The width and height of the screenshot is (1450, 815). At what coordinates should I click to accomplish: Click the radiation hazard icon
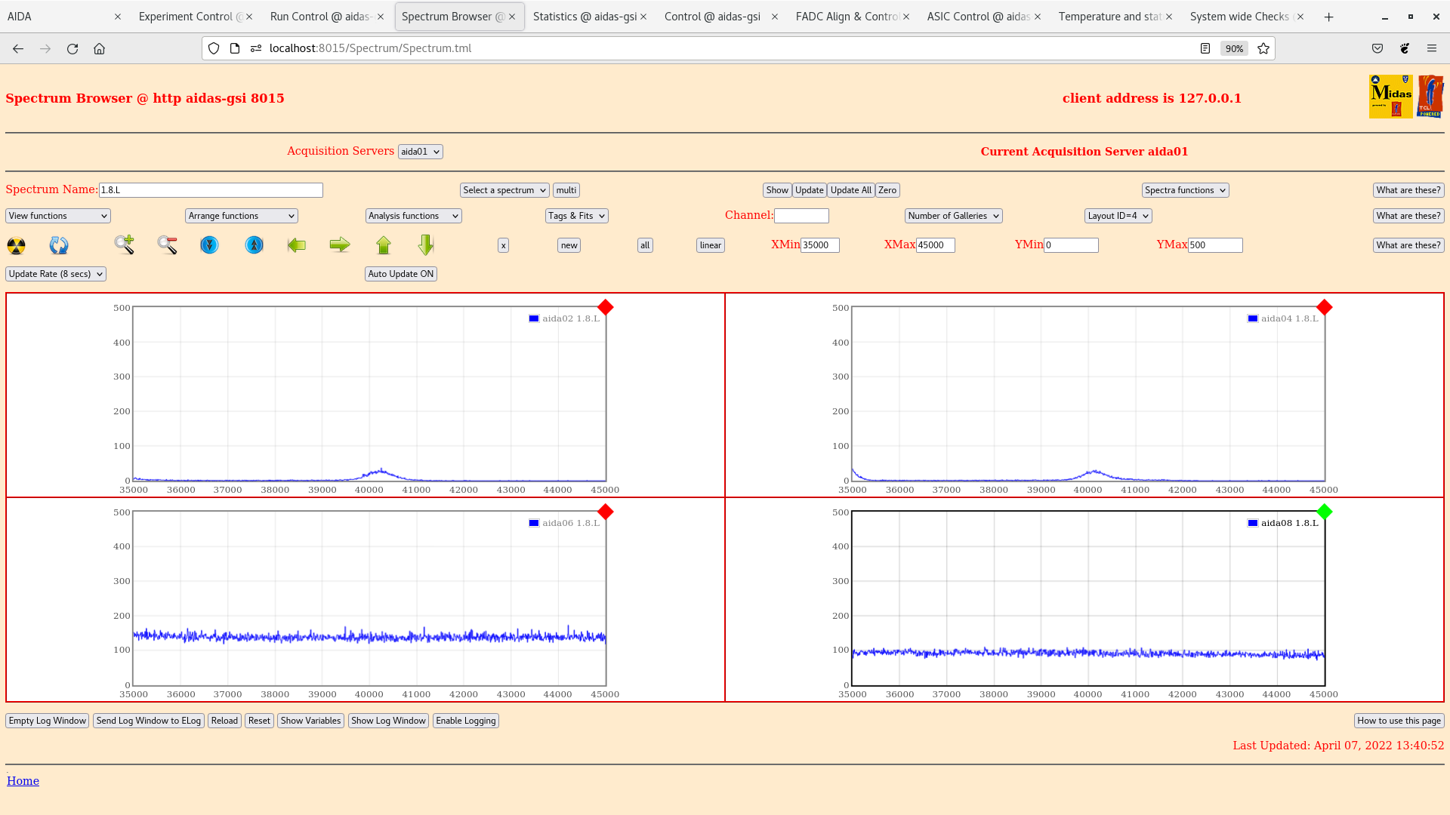(x=16, y=245)
